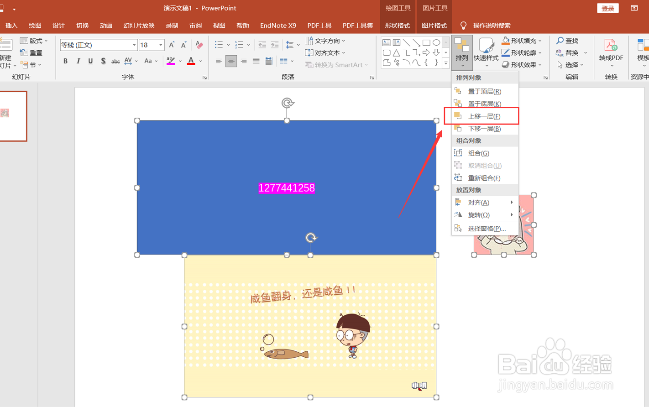
Task: Select triangle shape in shapes gallery
Action: (x=396, y=52)
